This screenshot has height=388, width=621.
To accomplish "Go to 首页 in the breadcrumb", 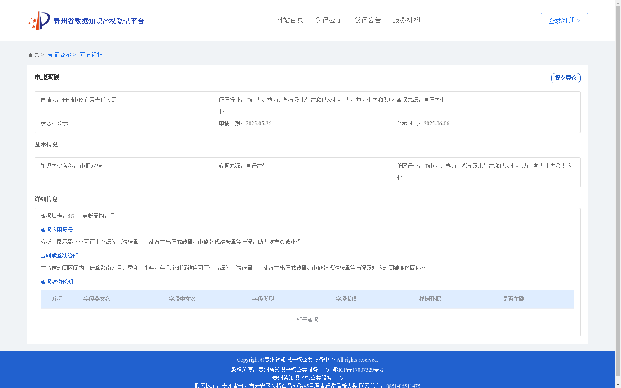I will point(33,54).
